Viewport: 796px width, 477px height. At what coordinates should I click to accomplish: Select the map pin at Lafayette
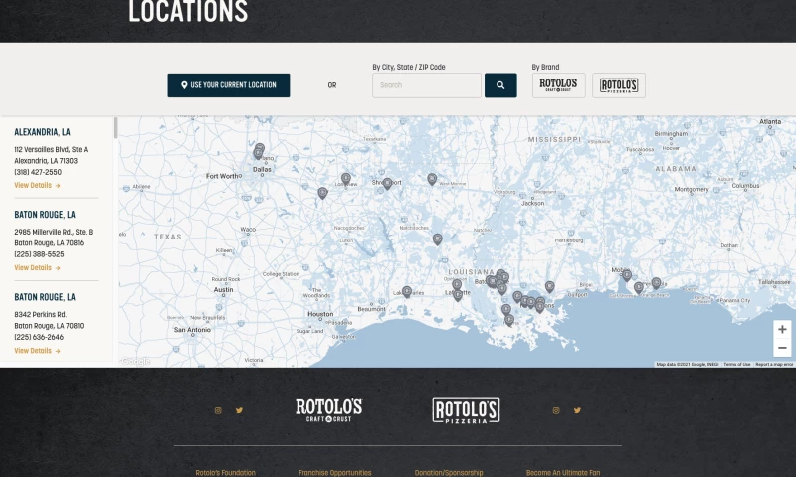click(458, 295)
